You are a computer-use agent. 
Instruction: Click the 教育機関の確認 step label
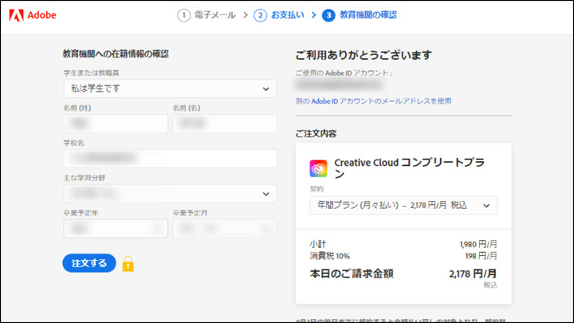pyautogui.click(x=368, y=15)
